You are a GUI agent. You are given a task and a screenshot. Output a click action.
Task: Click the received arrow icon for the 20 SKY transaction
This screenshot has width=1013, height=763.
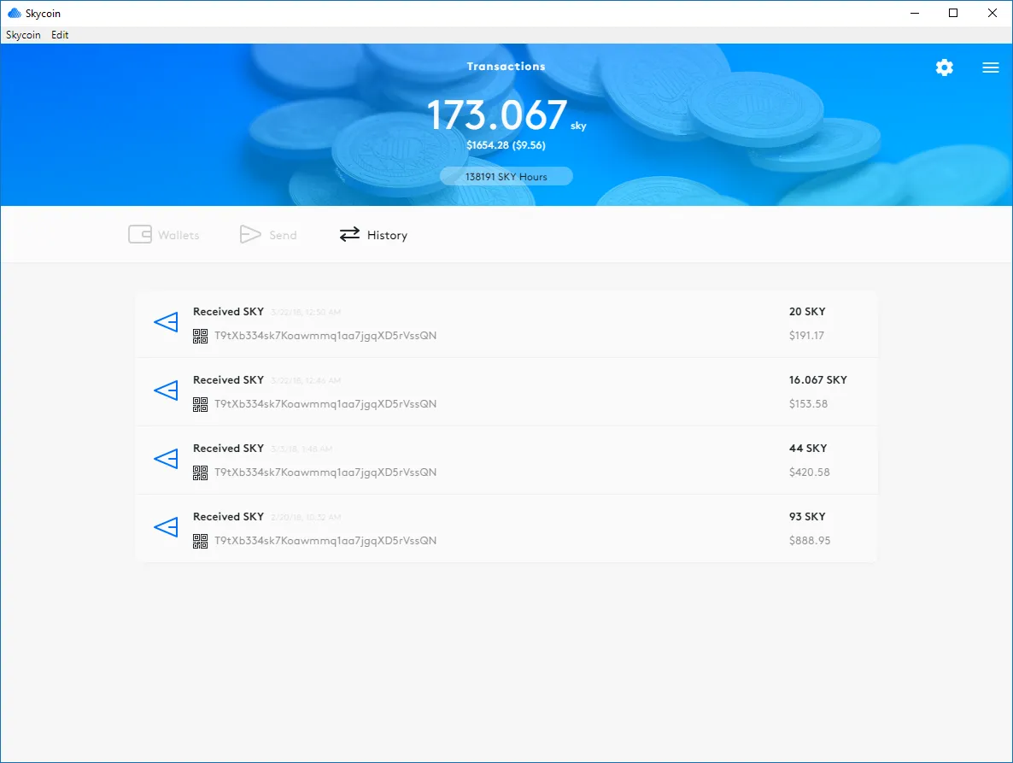tap(166, 322)
